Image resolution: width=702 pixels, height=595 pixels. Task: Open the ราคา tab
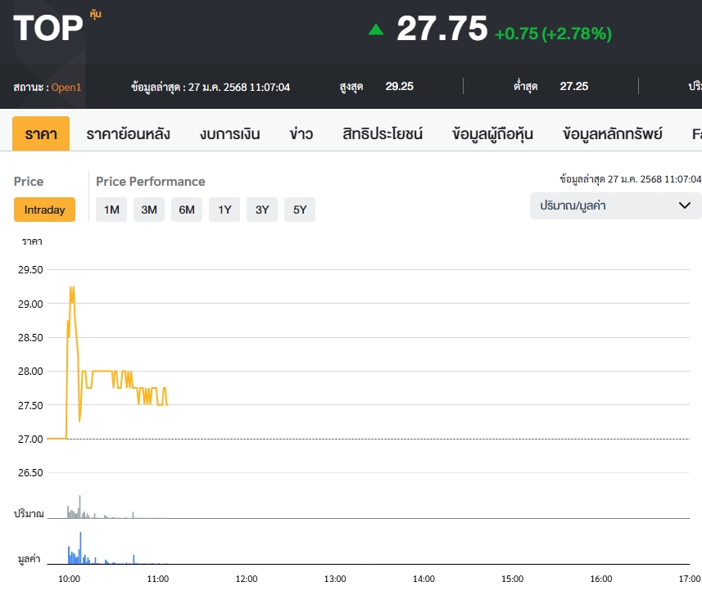(41, 133)
